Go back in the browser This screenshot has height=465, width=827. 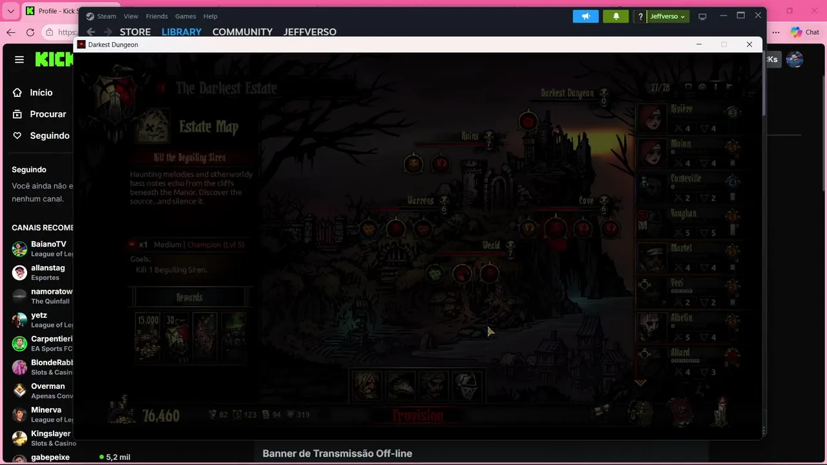pos(10,32)
